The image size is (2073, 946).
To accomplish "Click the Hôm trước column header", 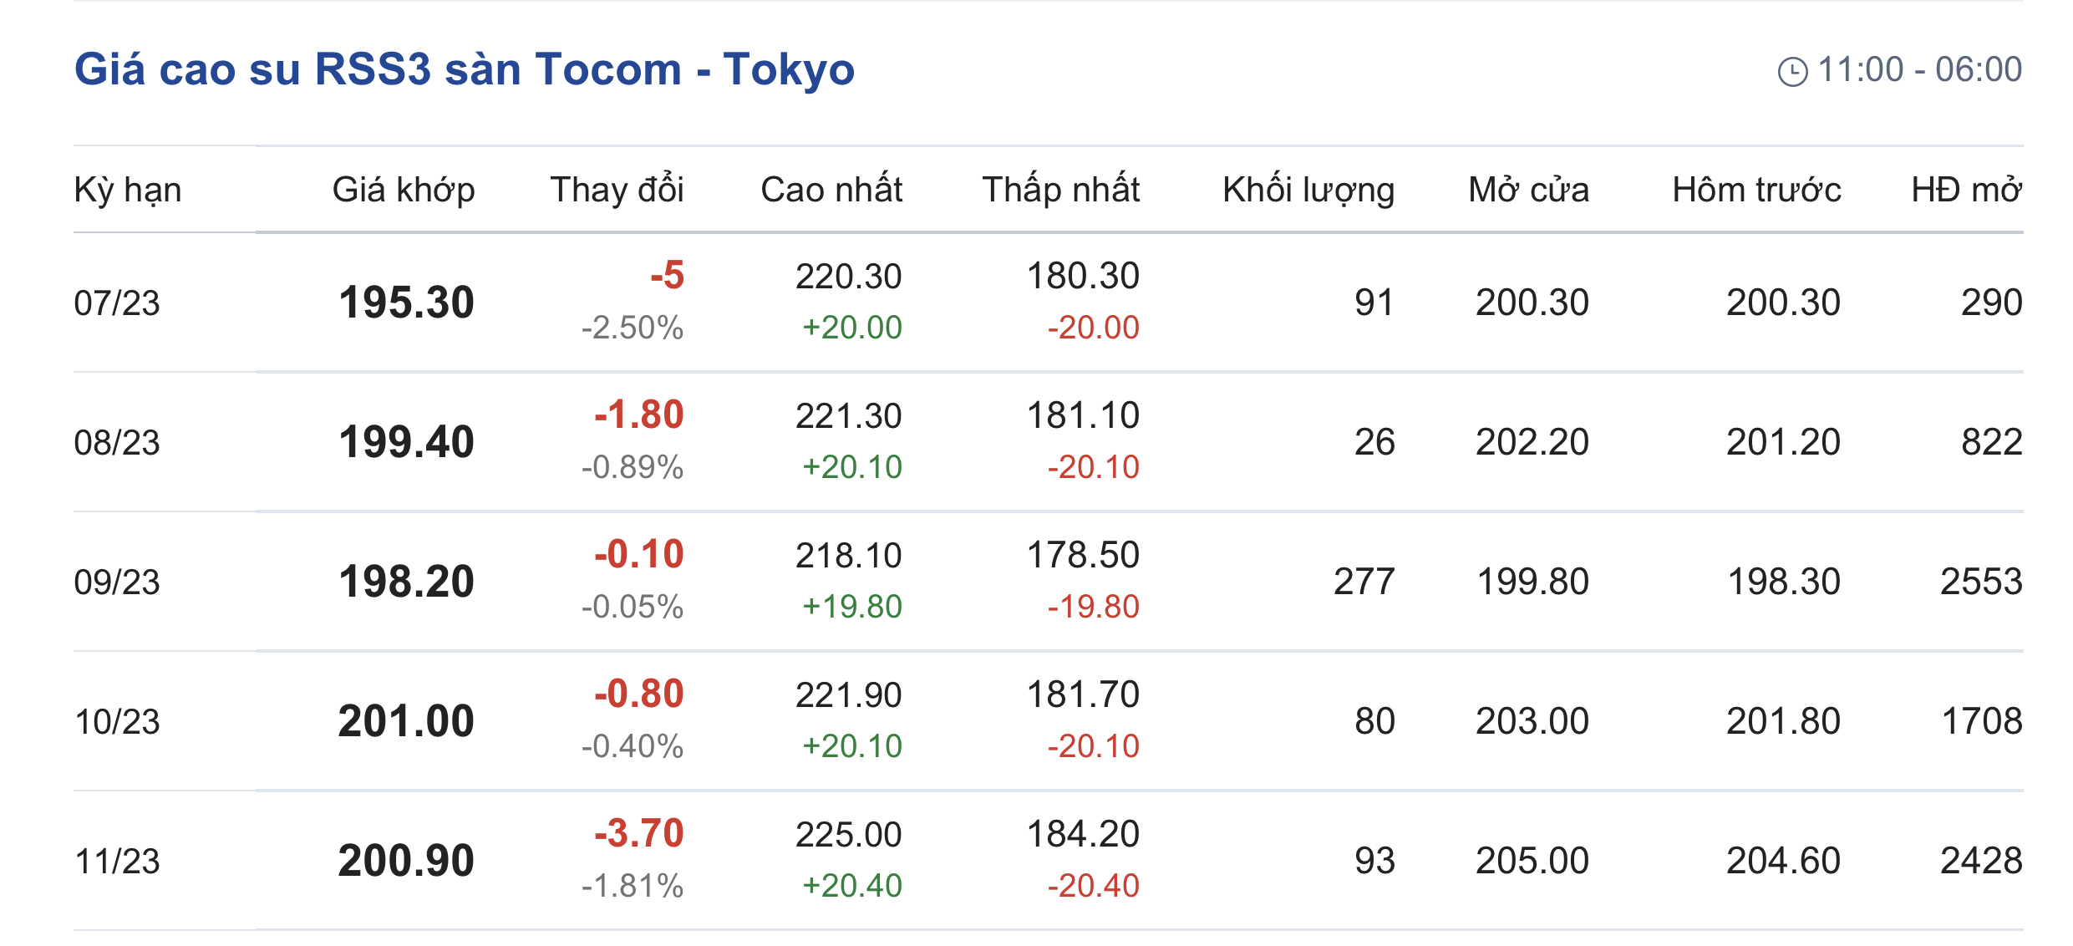I will pyautogui.click(x=1756, y=190).
